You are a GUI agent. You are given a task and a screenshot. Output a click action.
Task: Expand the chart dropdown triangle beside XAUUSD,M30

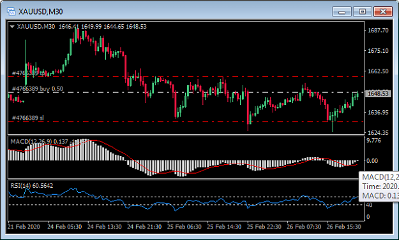(11, 27)
